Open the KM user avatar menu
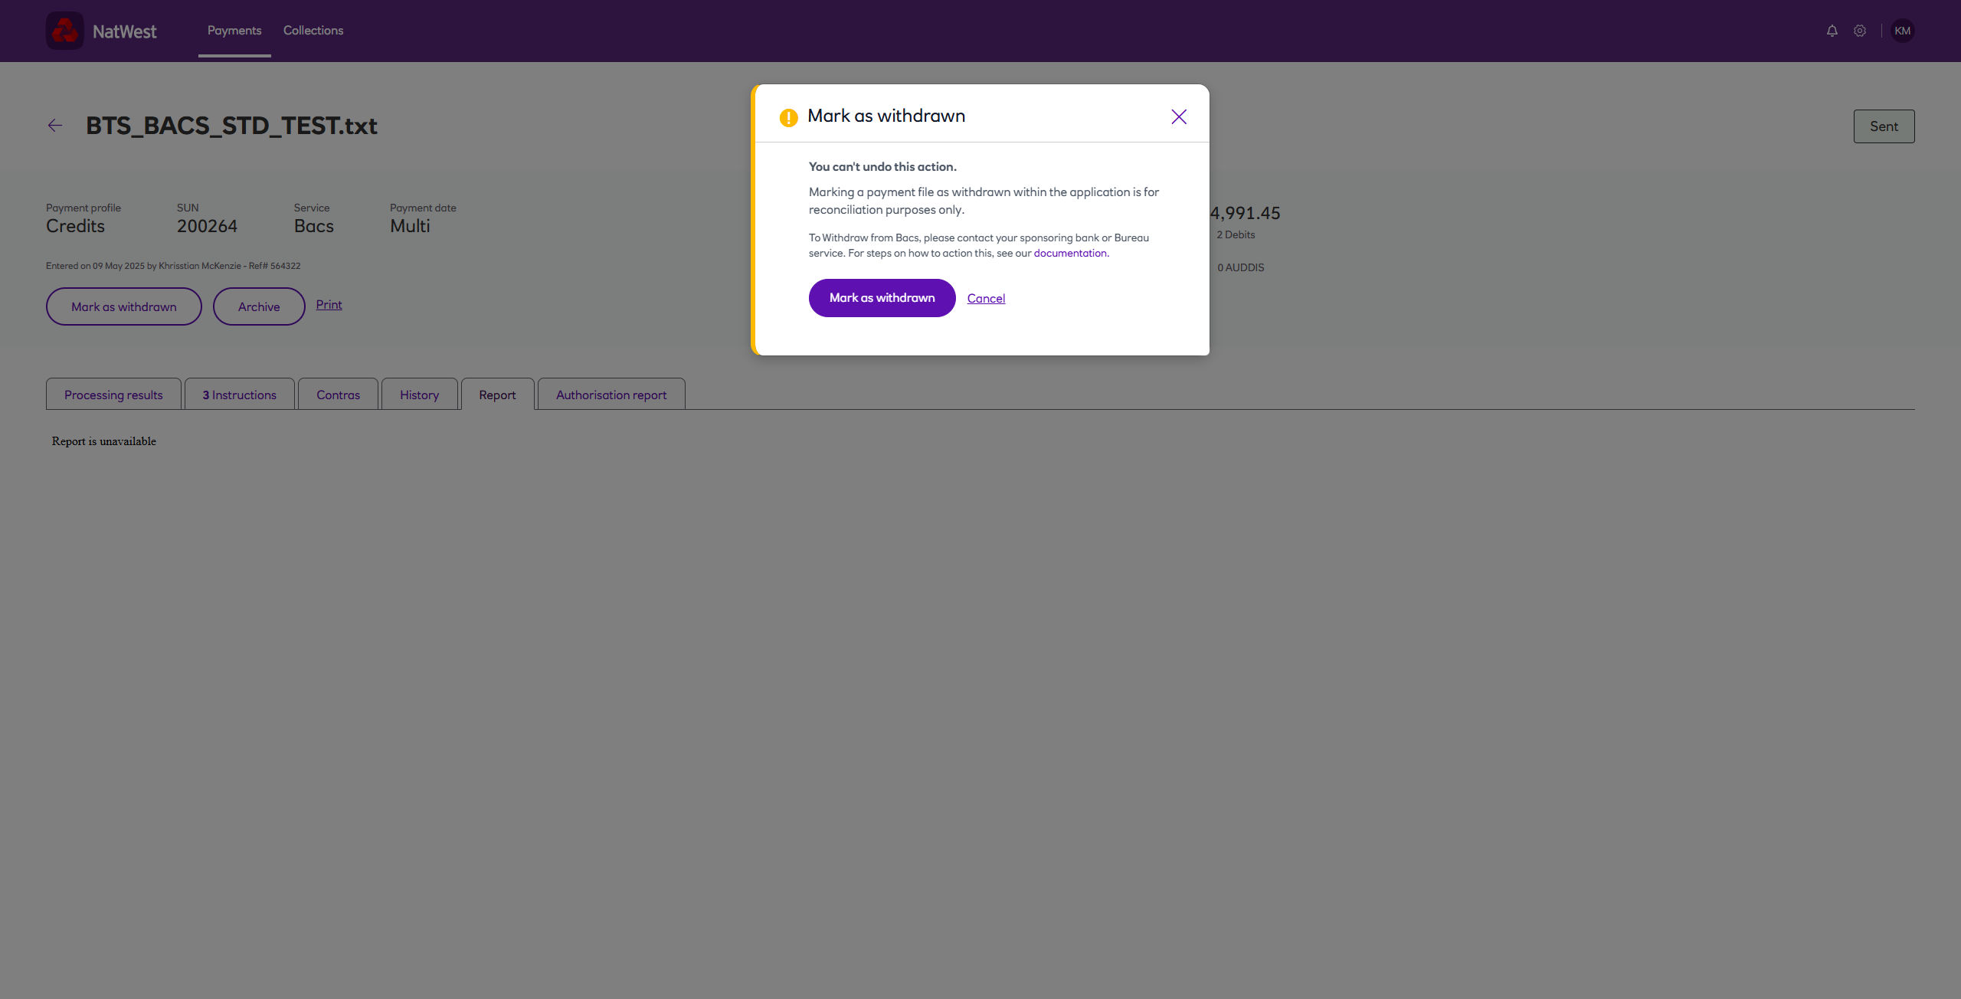 pyautogui.click(x=1902, y=31)
